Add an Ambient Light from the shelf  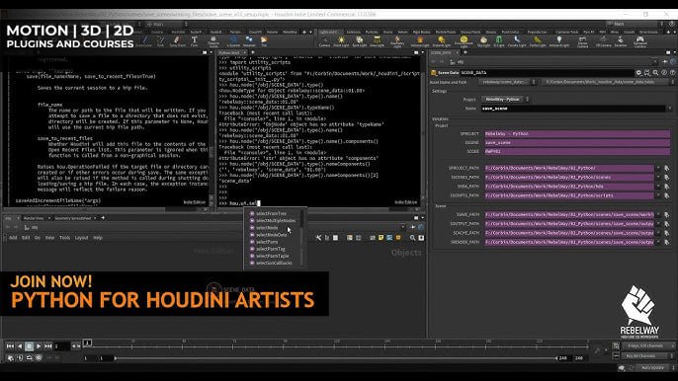click(558, 41)
